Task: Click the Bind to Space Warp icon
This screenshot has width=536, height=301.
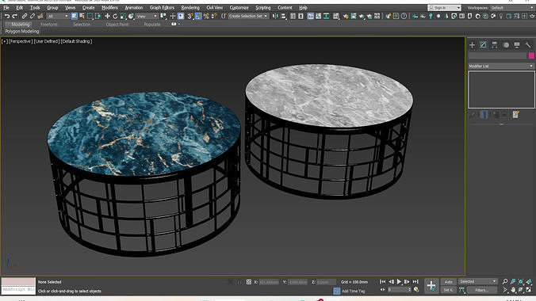Action: point(40,16)
